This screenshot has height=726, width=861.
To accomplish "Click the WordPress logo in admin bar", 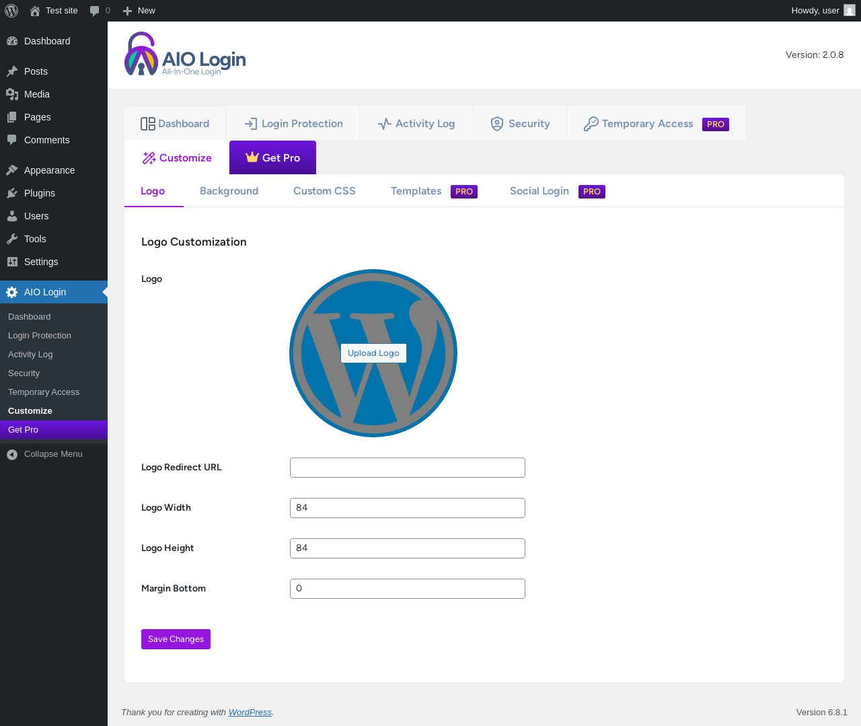I will point(11,11).
